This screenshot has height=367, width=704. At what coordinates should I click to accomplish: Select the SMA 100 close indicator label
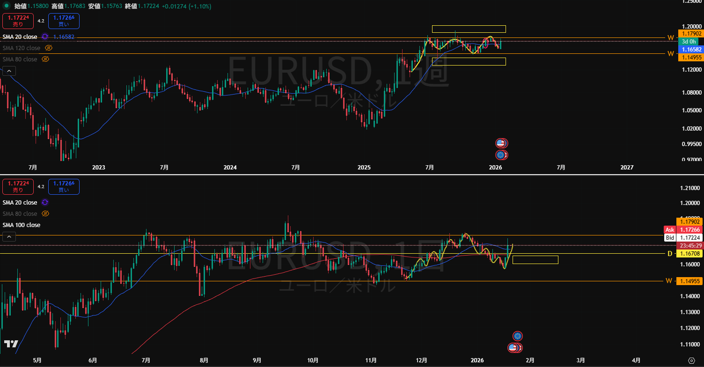tap(22, 225)
